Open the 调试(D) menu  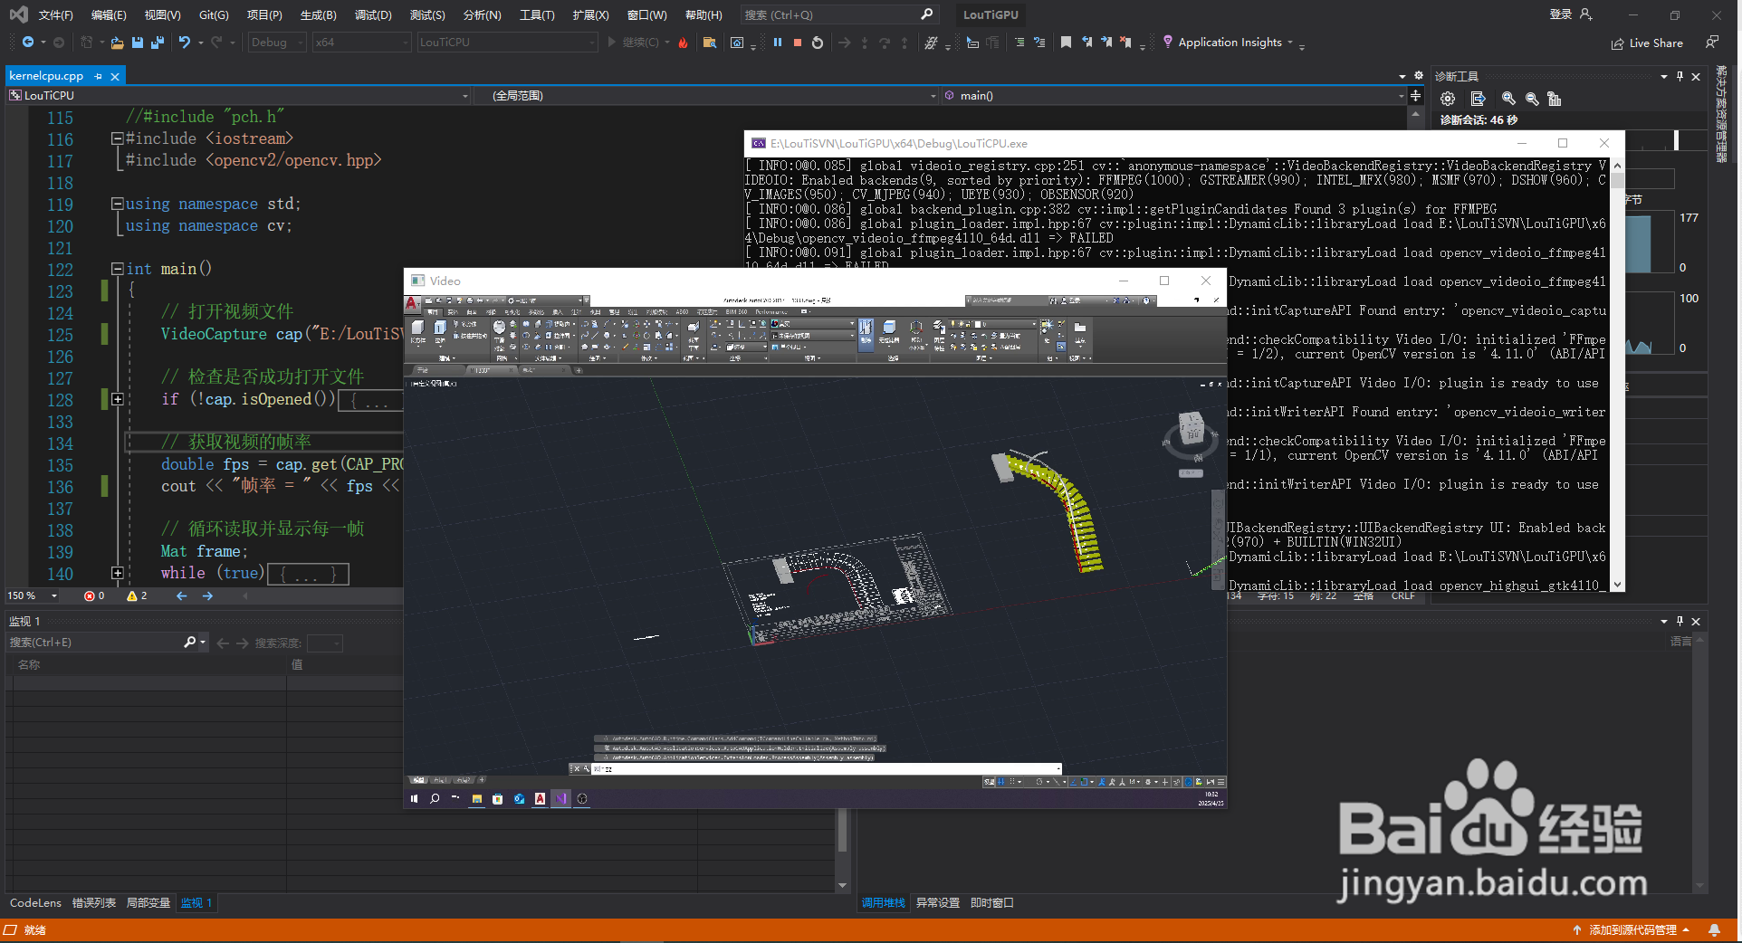[x=374, y=14]
